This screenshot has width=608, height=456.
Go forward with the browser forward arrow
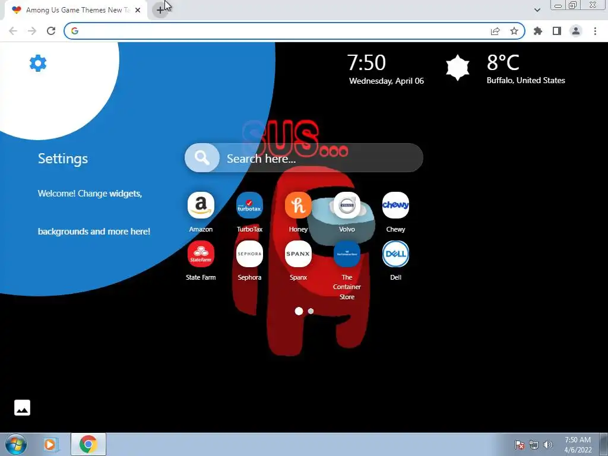(32, 31)
